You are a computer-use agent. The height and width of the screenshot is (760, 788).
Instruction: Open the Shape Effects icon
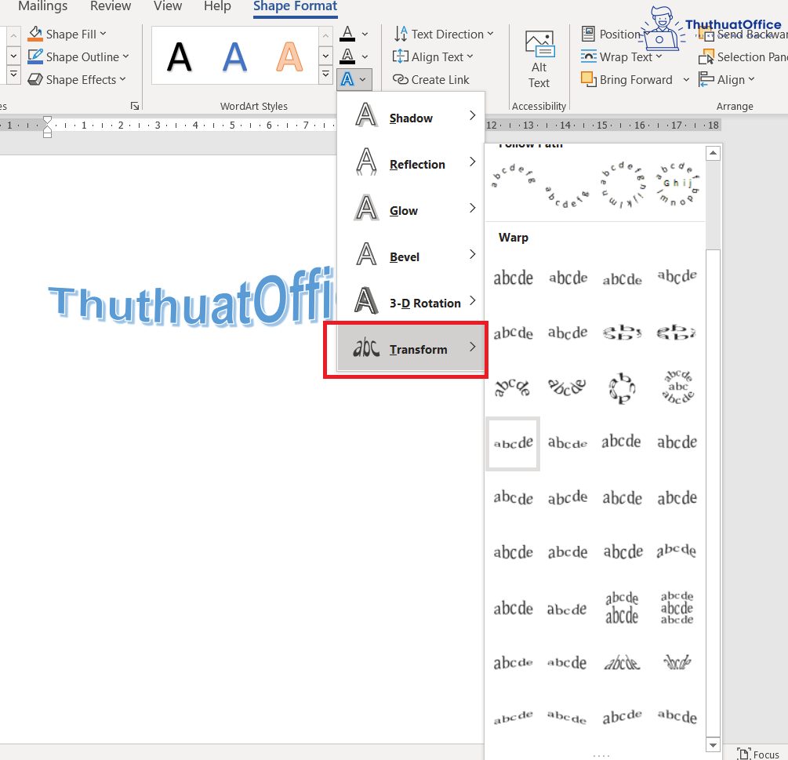tap(35, 79)
